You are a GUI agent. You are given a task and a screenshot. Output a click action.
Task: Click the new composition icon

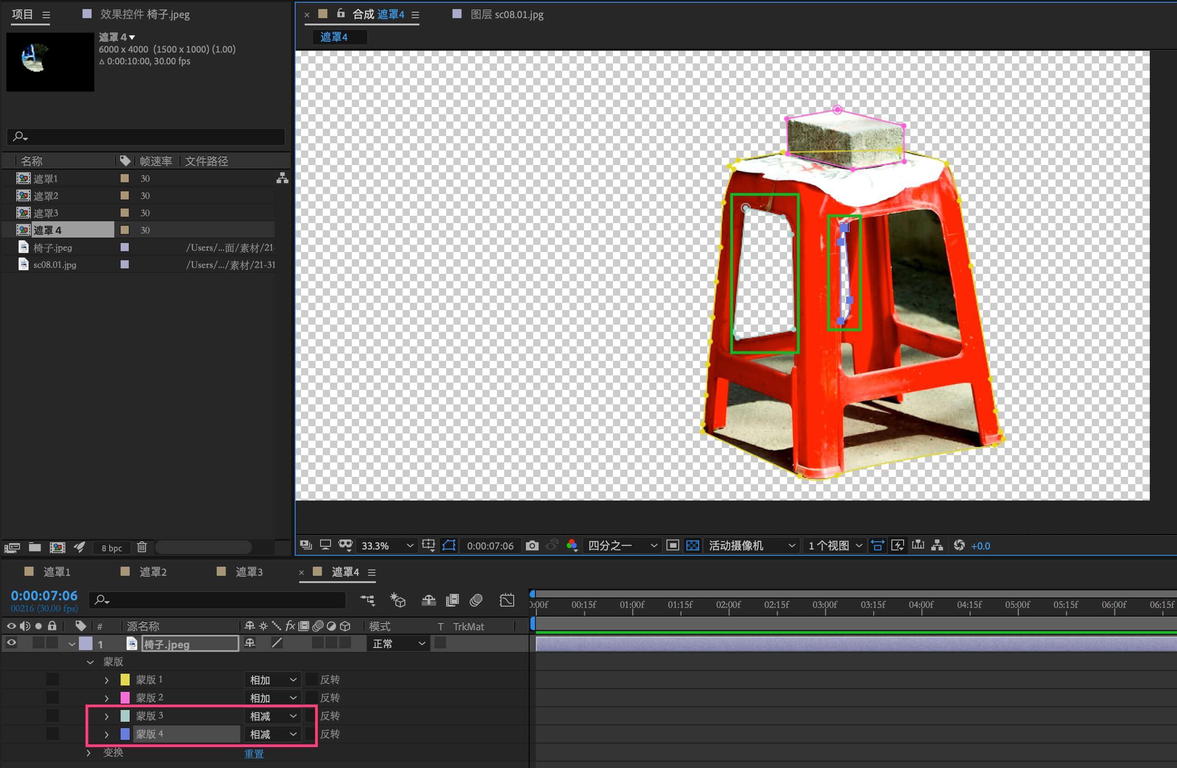pyautogui.click(x=58, y=547)
